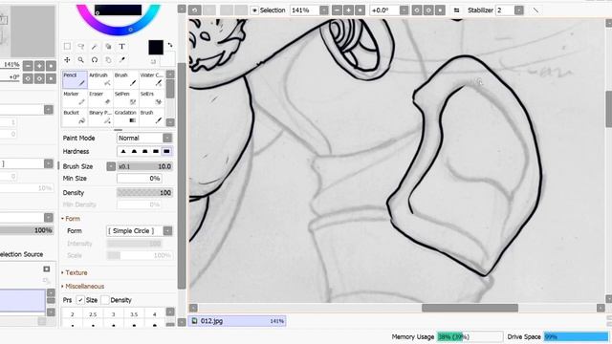Choose the Eraser tool
This screenshot has height=344, width=612.
click(100, 97)
